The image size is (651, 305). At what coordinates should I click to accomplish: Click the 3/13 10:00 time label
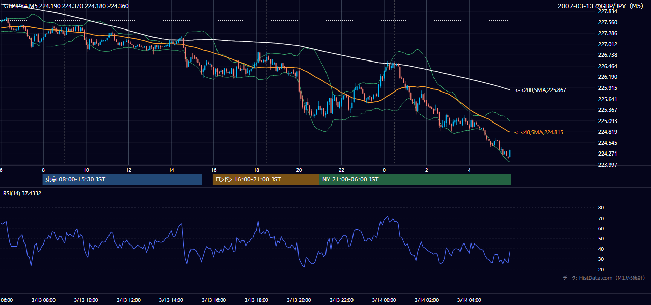click(x=86, y=300)
